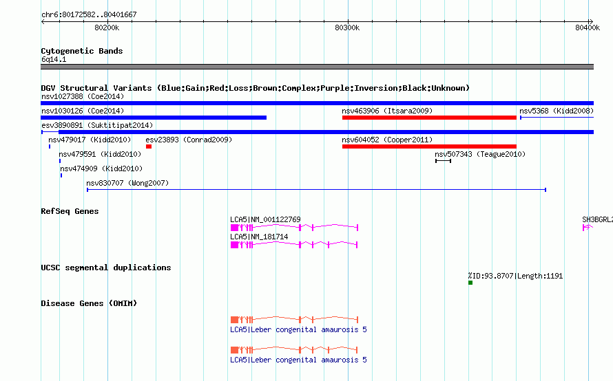This screenshot has height=381, width=613.
Task: Click the esv23893 (Conrad2009) label
Action: point(189,140)
